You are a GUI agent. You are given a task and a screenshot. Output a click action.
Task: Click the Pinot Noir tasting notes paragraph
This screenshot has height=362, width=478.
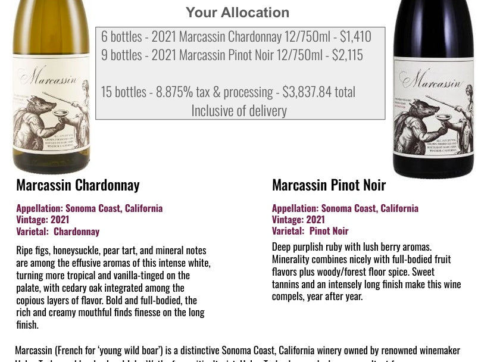pyautogui.click(x=367, y=271)
